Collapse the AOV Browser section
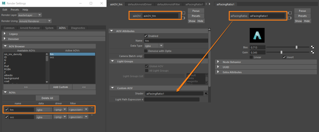 [49, 46]
